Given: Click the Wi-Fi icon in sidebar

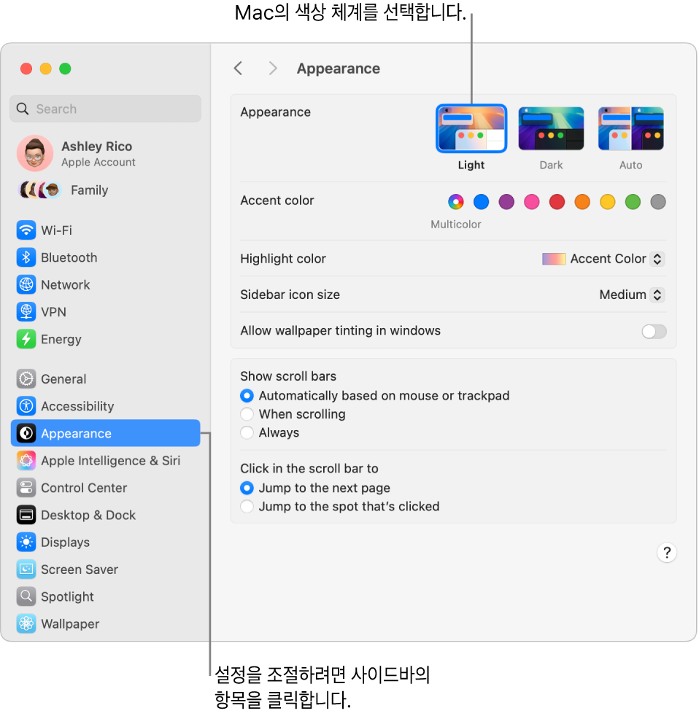Looking at the screenshot, I should [26, 230].
